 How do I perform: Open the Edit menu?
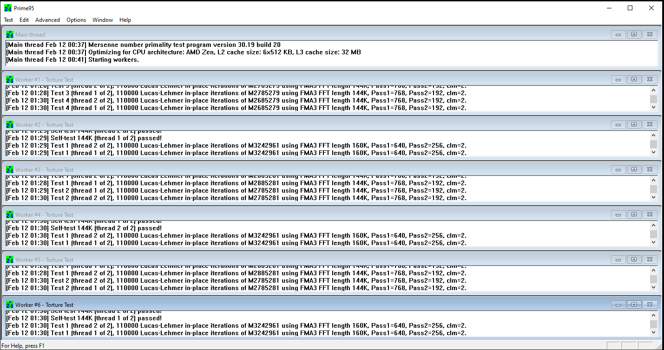[24, 20]
